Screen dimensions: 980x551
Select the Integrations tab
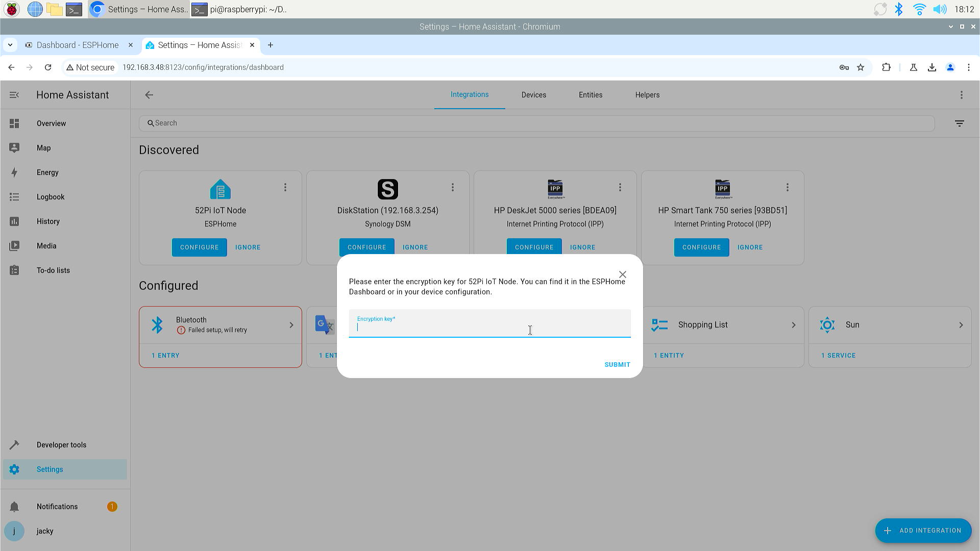point(470,95)
